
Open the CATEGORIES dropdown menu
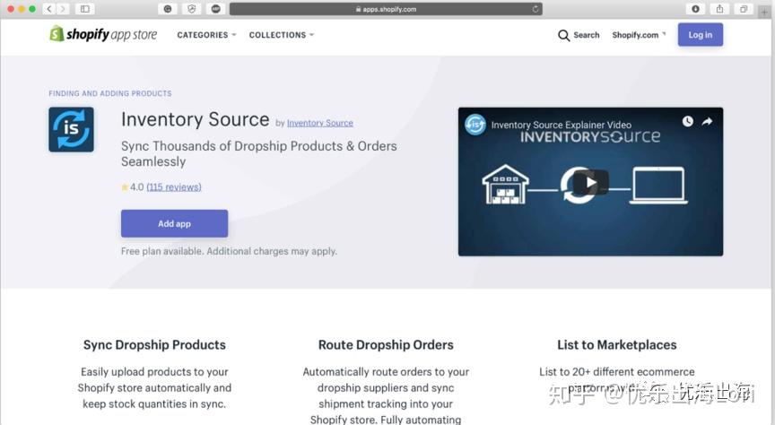point(206,35)
